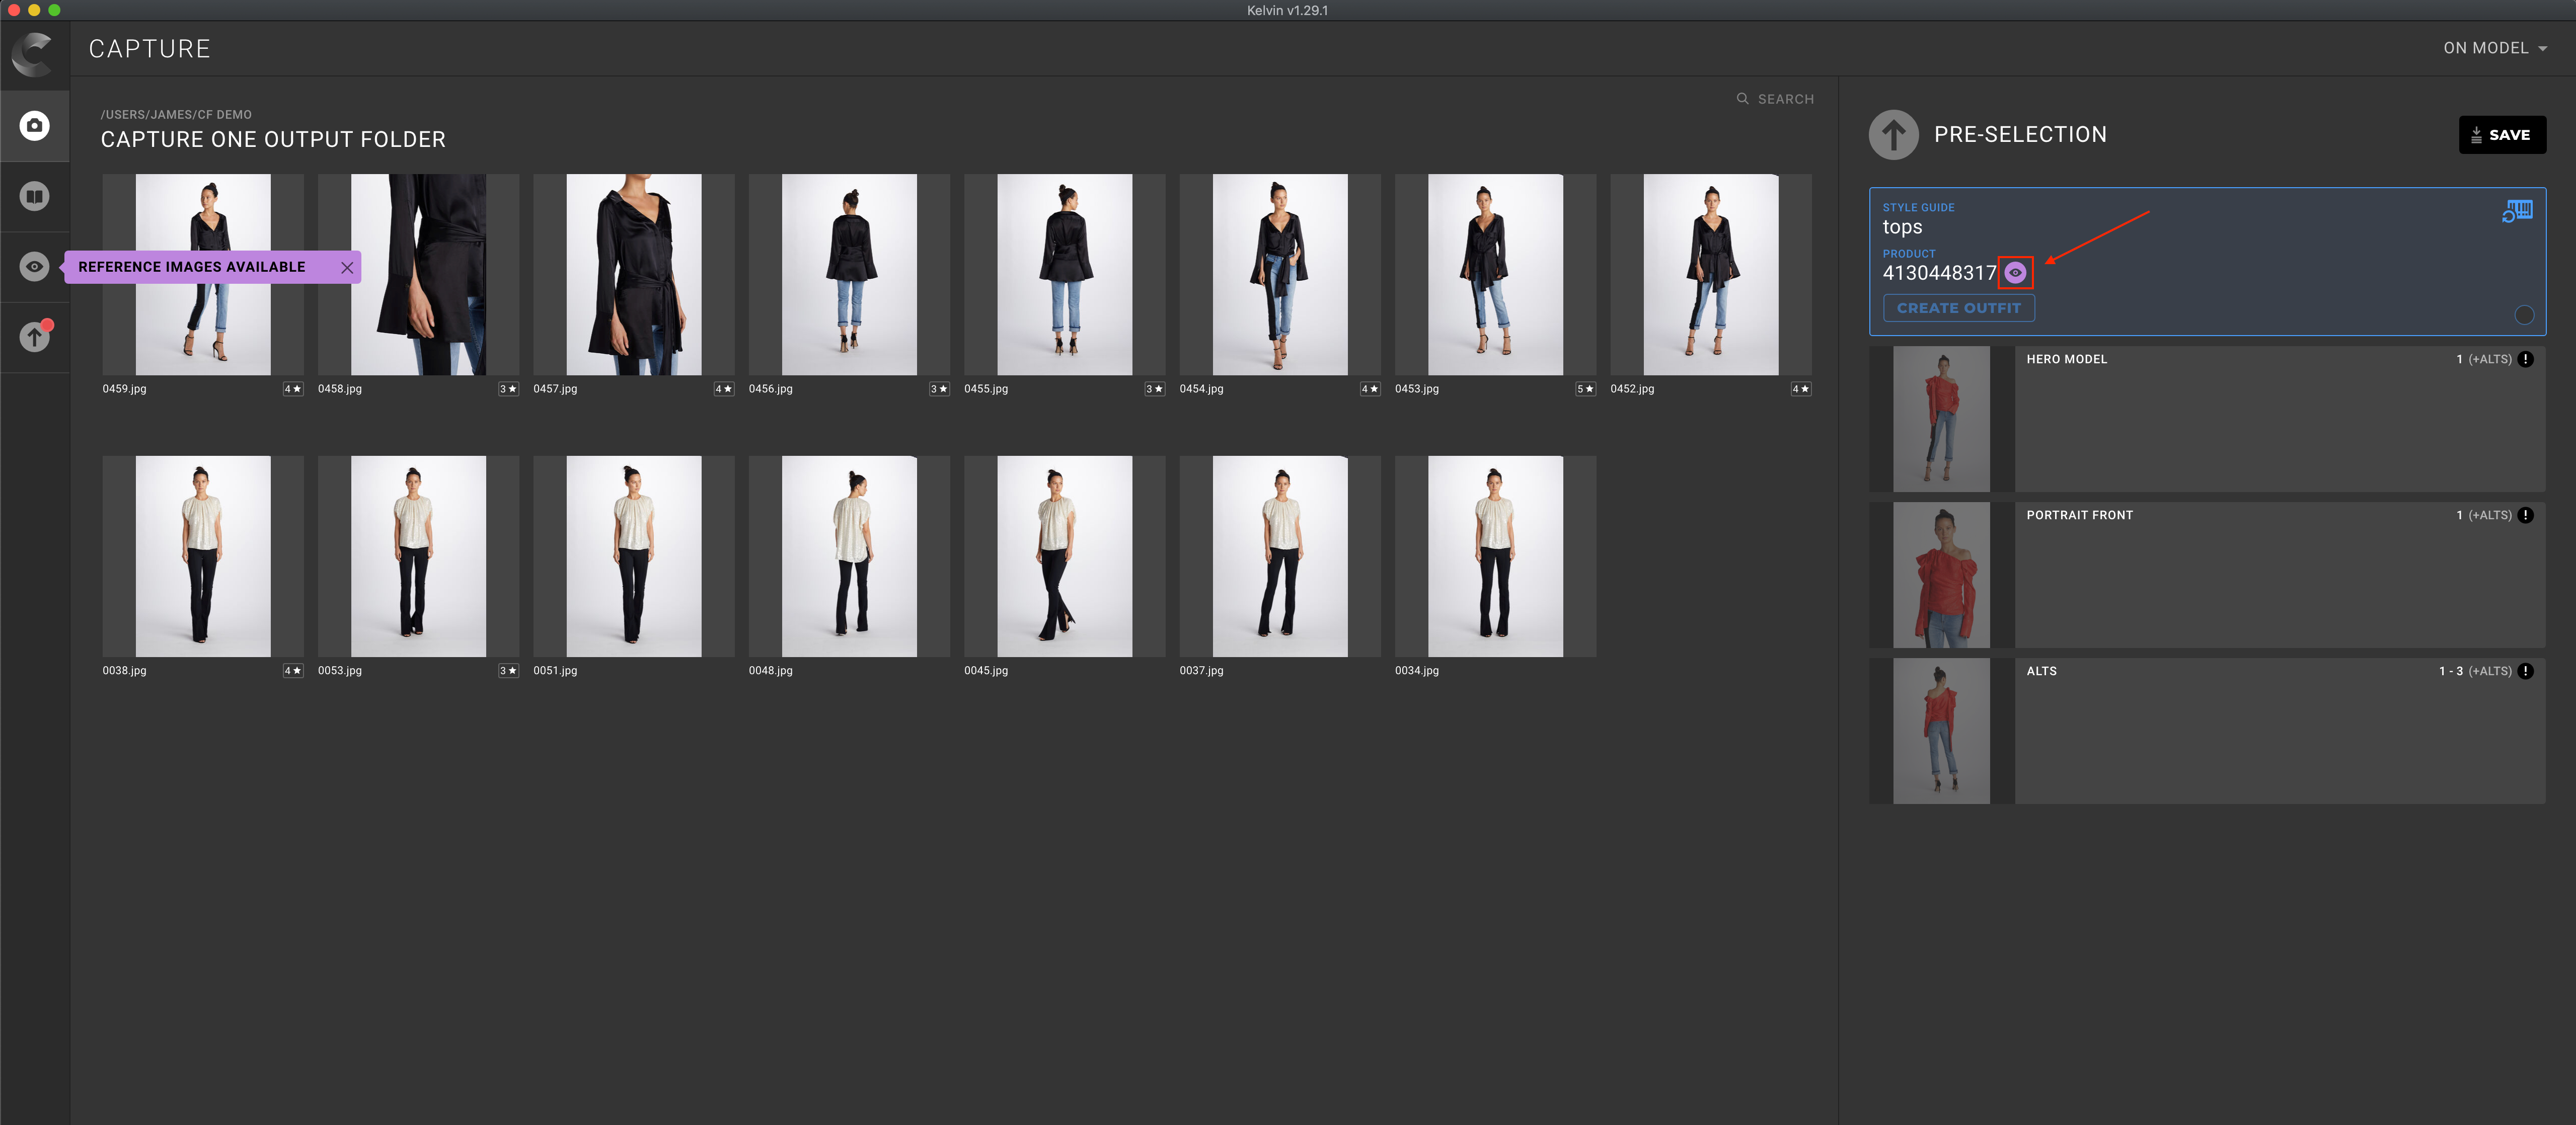2576x1125 pixels.
Task: Select image thumbnail 0456.jpg
Action: tap(849, 275)
